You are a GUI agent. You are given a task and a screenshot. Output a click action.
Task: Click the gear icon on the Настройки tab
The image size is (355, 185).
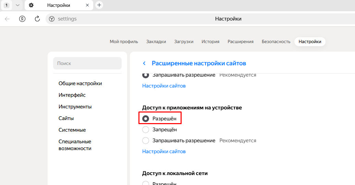31,5
